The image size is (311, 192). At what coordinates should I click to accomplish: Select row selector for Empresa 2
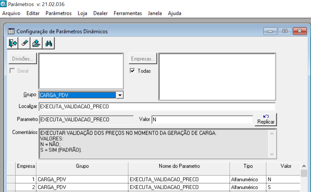pos(11,187)
